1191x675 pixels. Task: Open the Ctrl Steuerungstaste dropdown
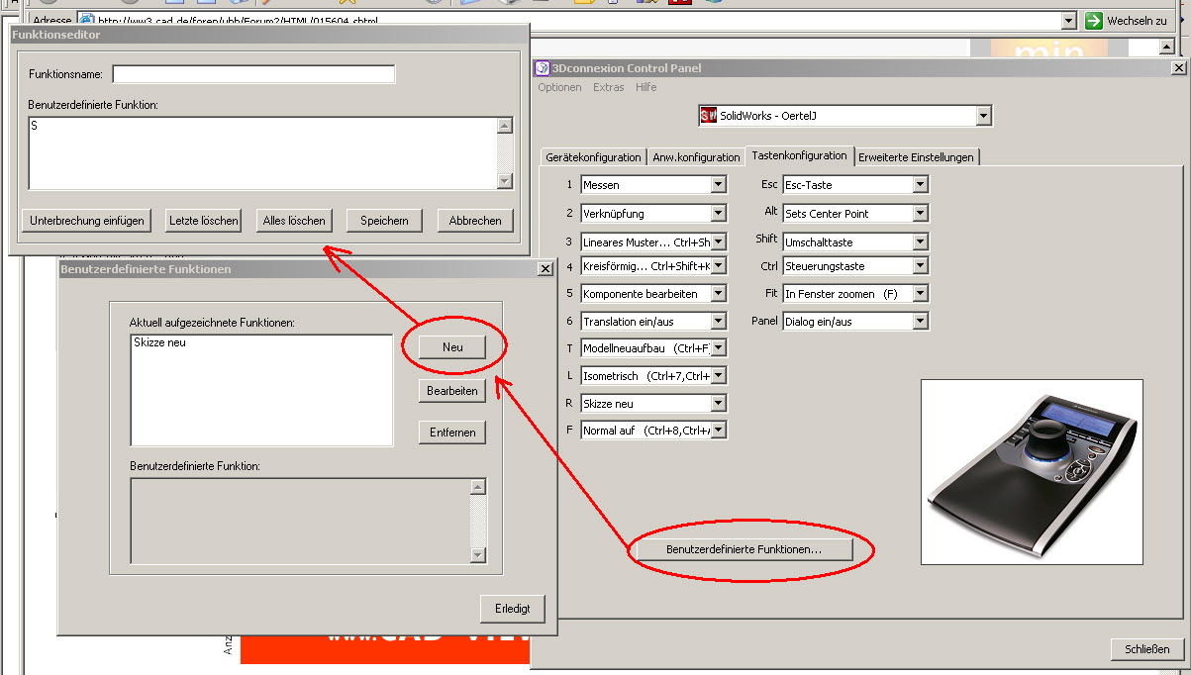click(920, 266)
